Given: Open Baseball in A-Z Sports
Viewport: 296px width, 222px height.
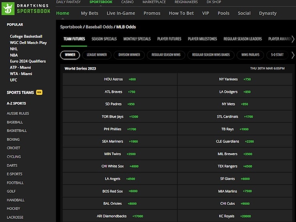Looking at the screenshot, I should 15,122.
